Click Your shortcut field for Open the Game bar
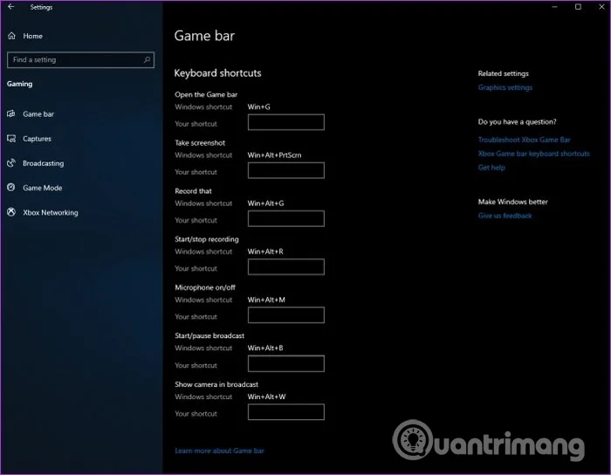 pos(286,122)
